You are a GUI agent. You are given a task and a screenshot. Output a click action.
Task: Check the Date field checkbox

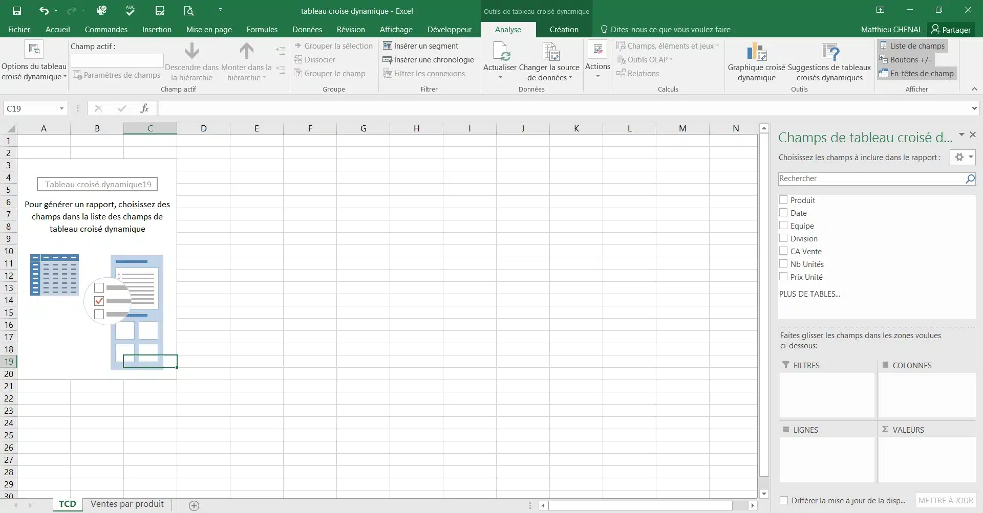(x=783, y=213)
